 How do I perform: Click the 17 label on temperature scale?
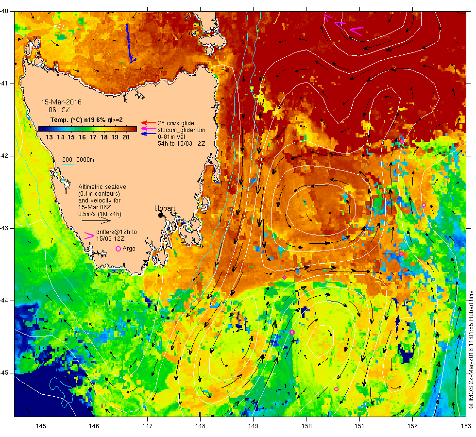click(x=93, y=137)
